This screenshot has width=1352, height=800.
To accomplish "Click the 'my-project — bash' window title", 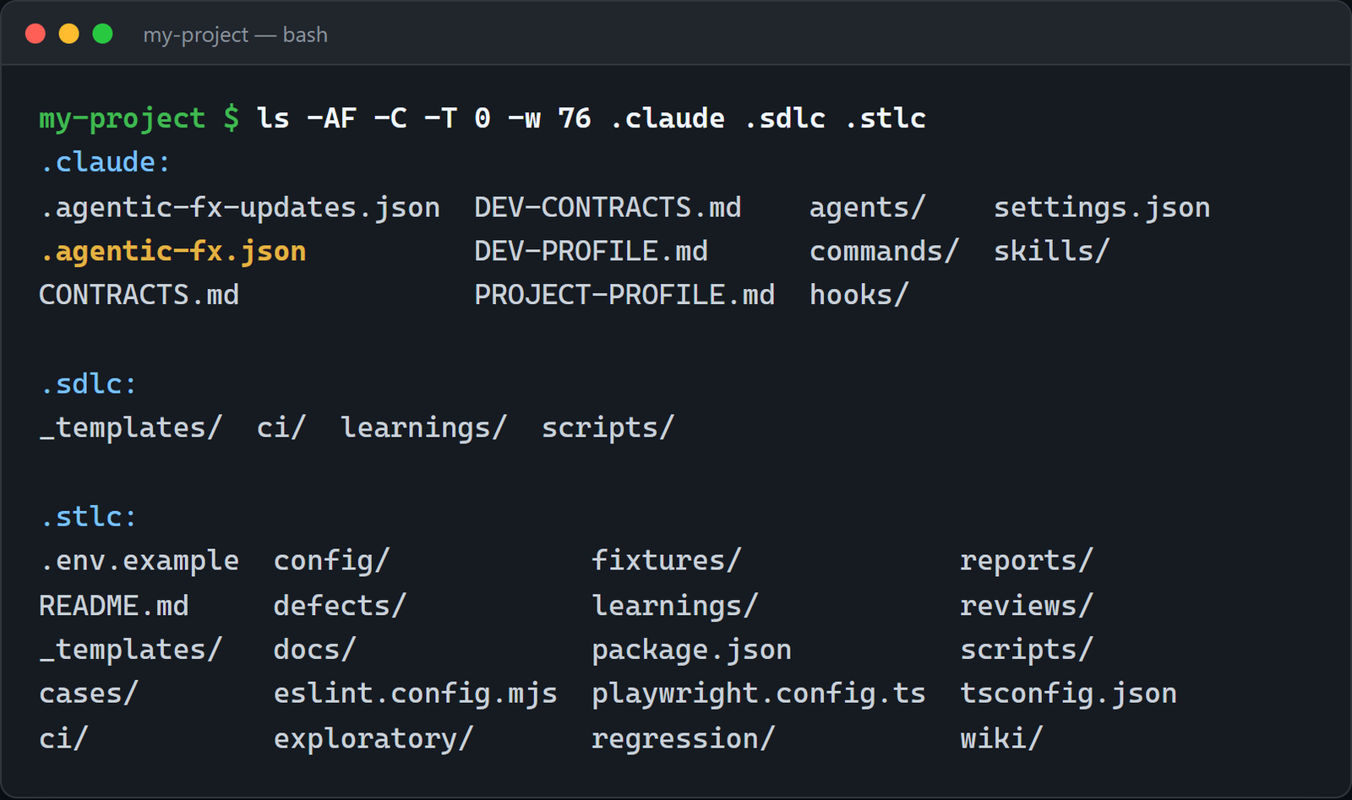I will 235,35.
